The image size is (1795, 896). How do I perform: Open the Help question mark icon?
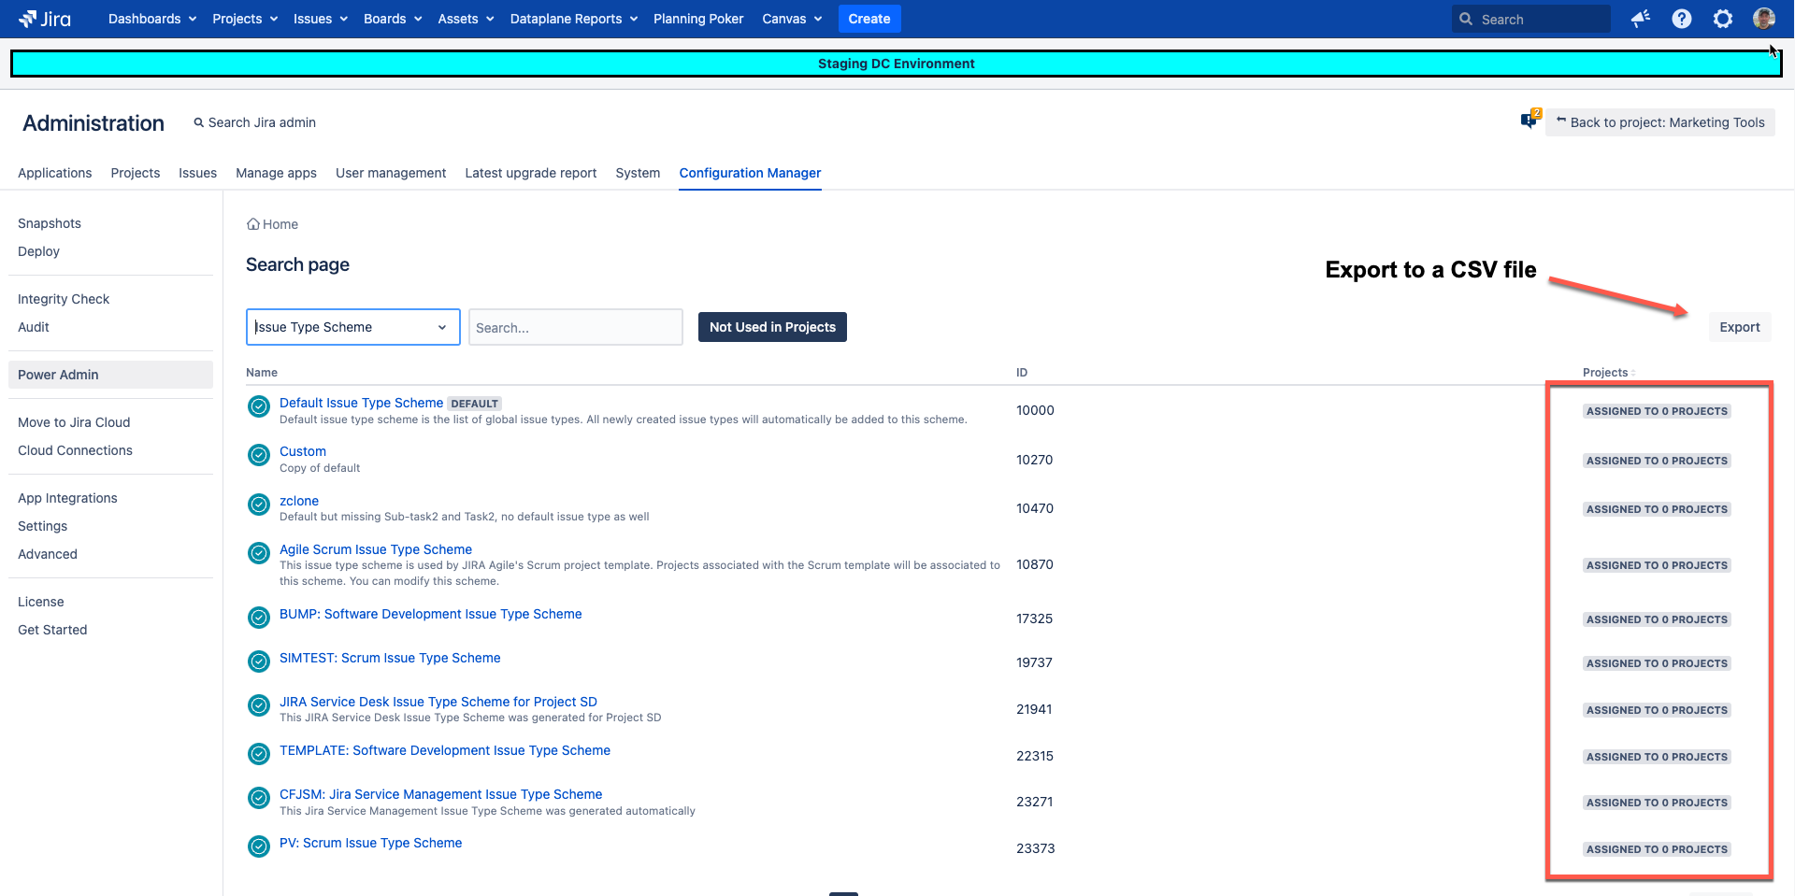click(1681, 19)
